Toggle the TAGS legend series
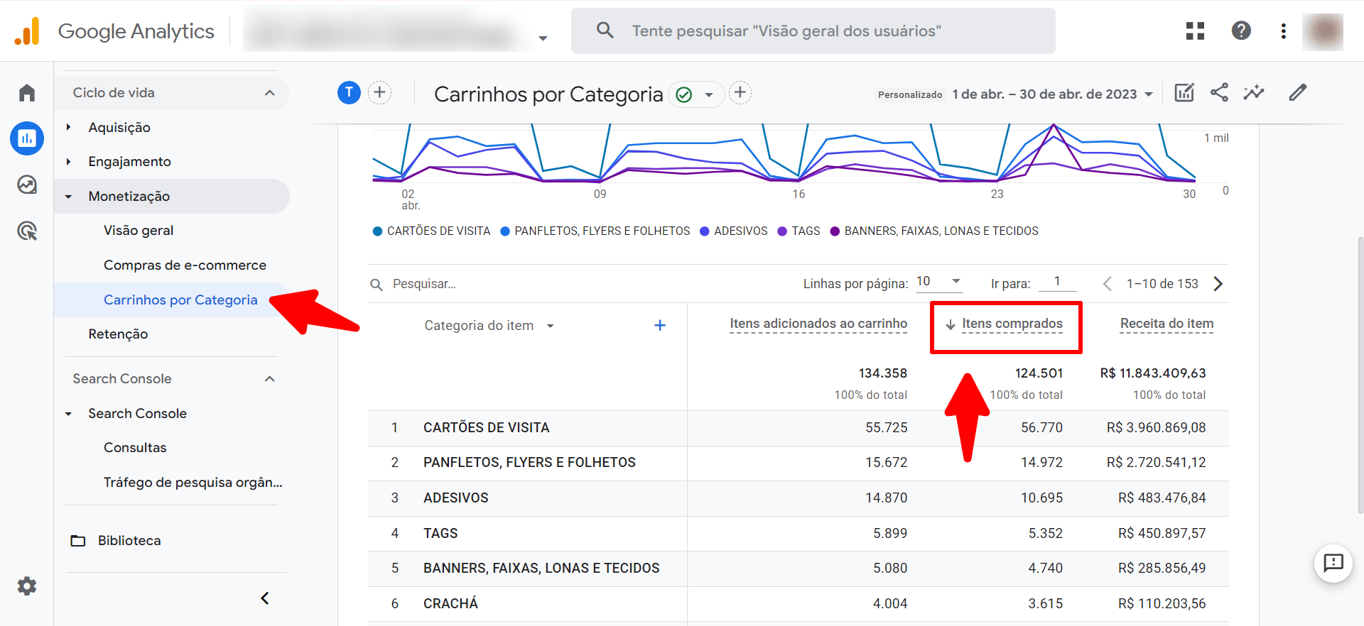Screen dimensions: 1364x626 click(x=799, y=231)
